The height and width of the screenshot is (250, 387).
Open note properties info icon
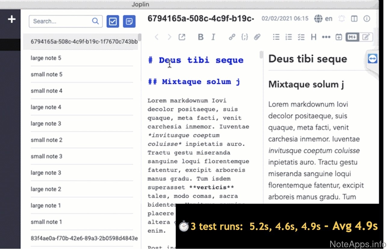(x=367, y=19)
